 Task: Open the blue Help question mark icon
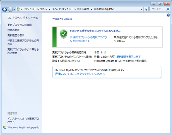pos(168,15)
